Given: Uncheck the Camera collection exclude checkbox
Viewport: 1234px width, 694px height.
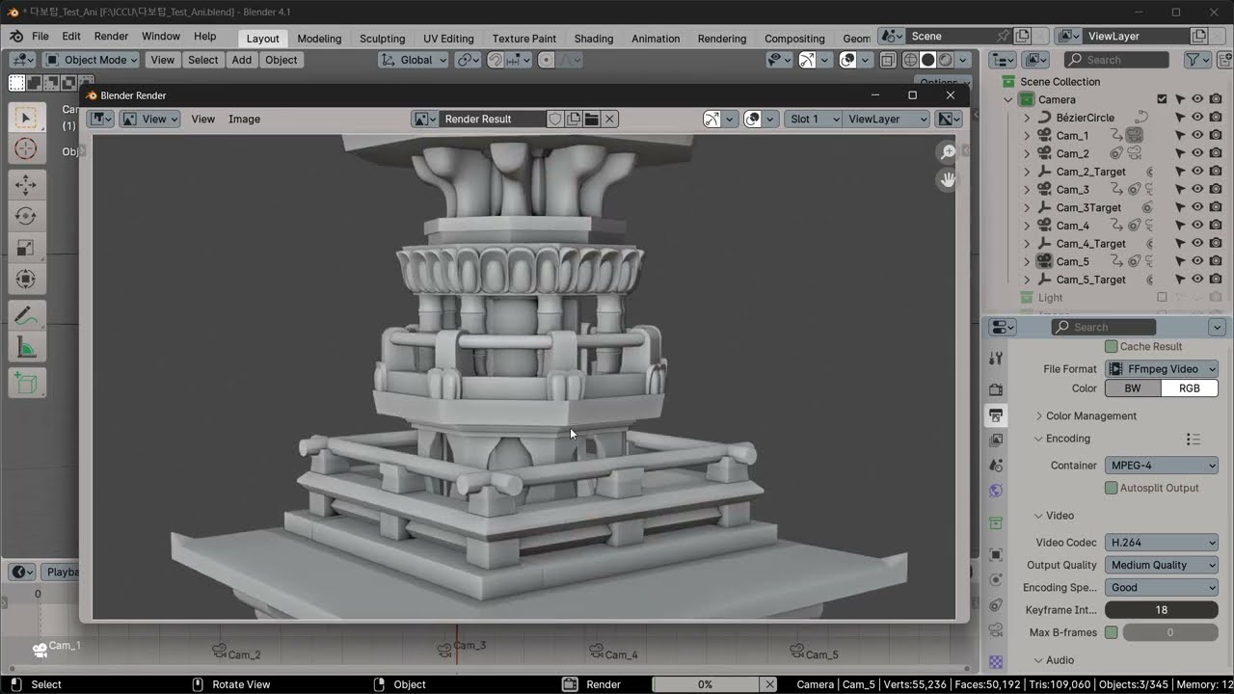Looking at the screenshot, I should click(1162, 99).
